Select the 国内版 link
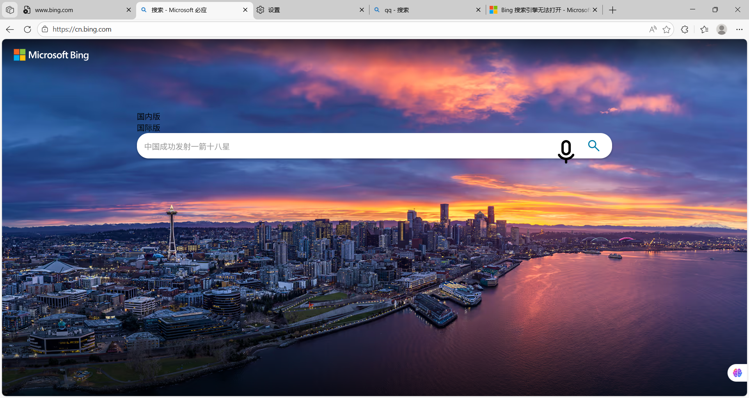The image size is (749, 398). pyautogui.click(x=149, y=116)
